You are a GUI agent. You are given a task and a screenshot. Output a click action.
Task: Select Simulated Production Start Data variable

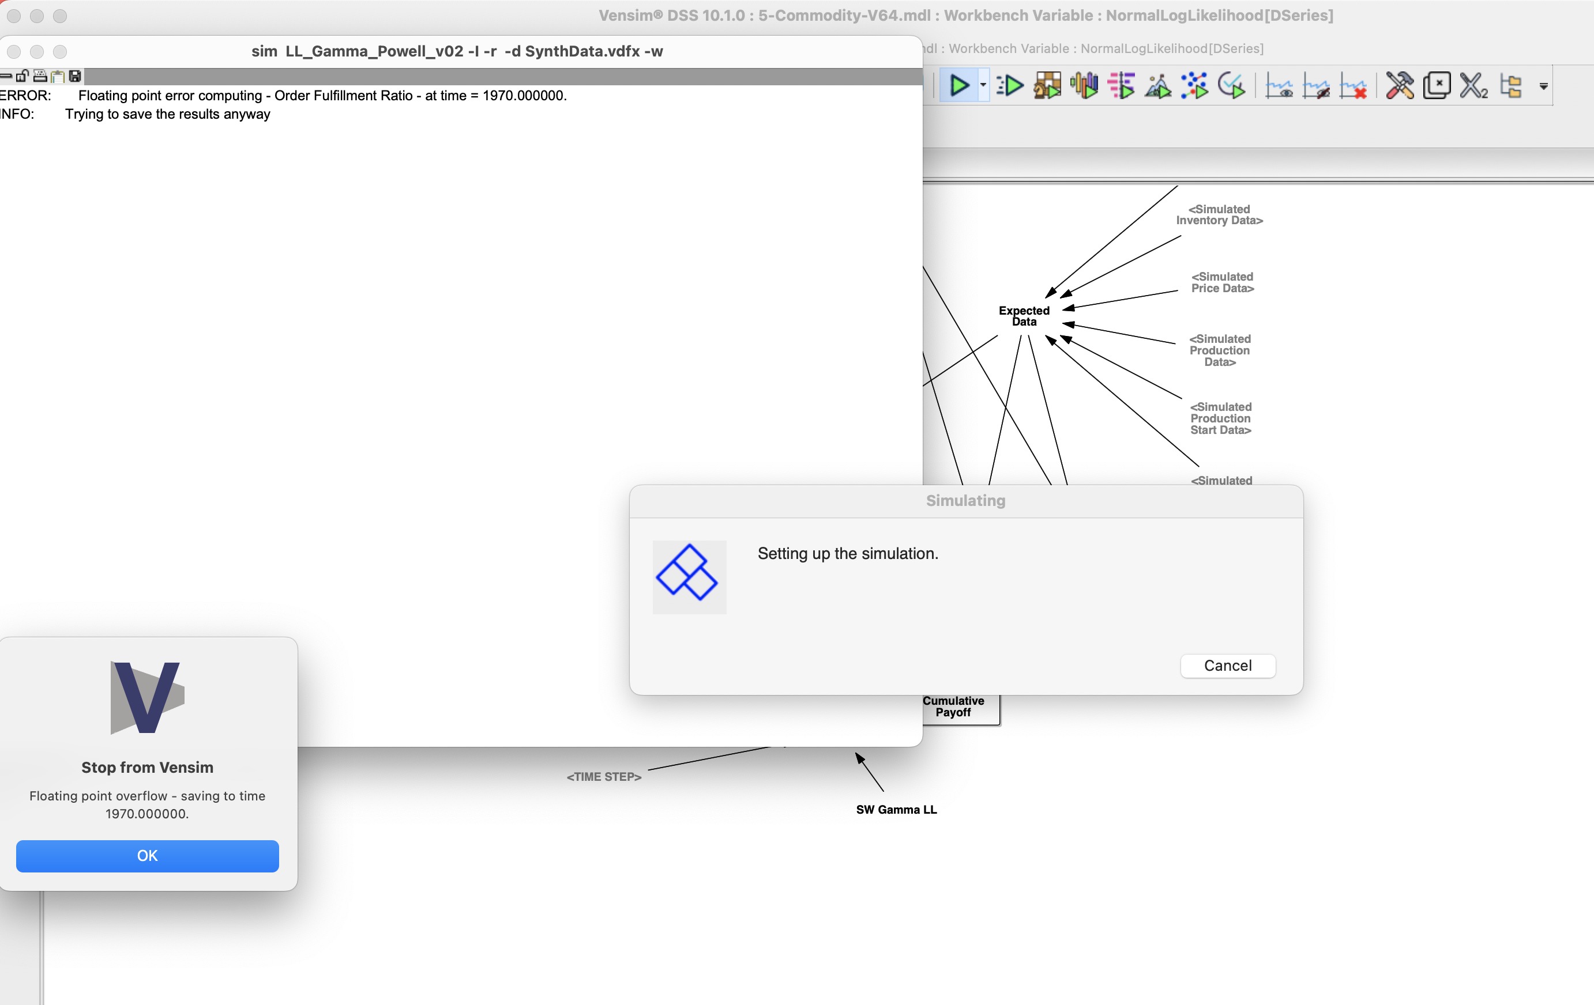pos(1221,418)
